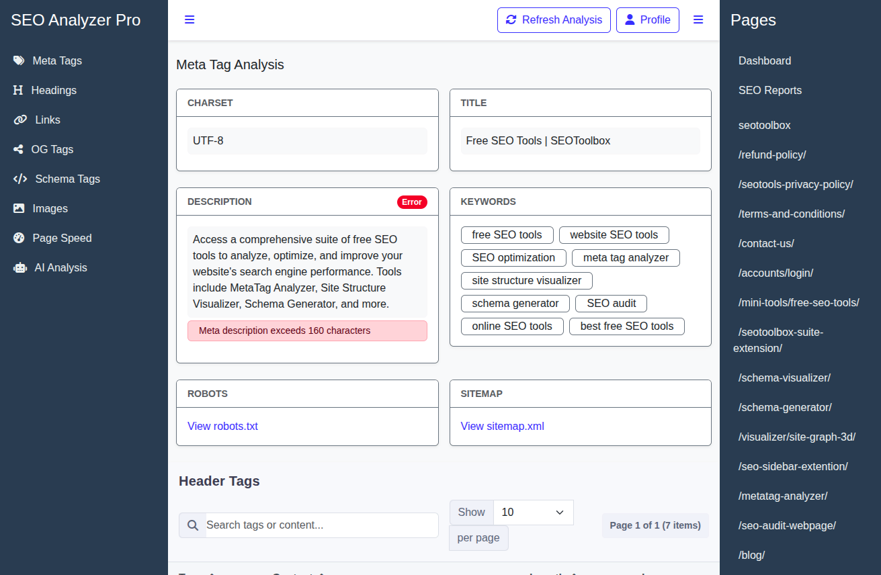Viewport: 881px width, 575px height.
Task: Navigate to the Dashboard page
Action: (764, 60)
